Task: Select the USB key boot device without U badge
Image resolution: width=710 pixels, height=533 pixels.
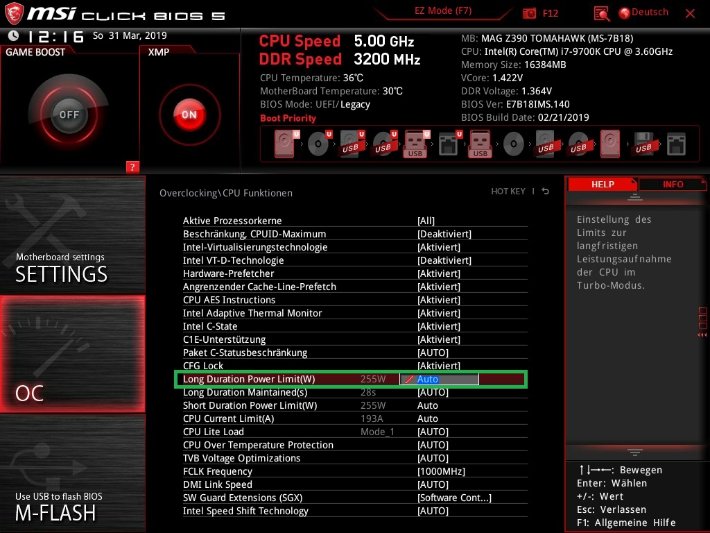Action: coord(481,144)
